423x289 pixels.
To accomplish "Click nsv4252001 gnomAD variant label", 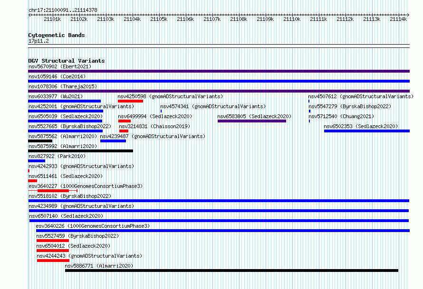I will click(x=81, y=106).
